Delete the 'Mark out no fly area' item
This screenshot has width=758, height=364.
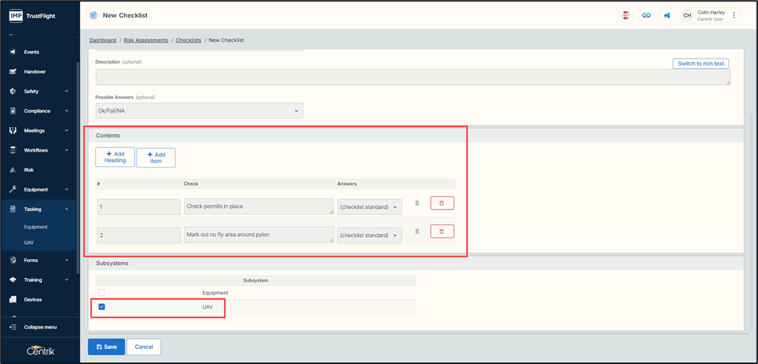click(x=442, y=232)
